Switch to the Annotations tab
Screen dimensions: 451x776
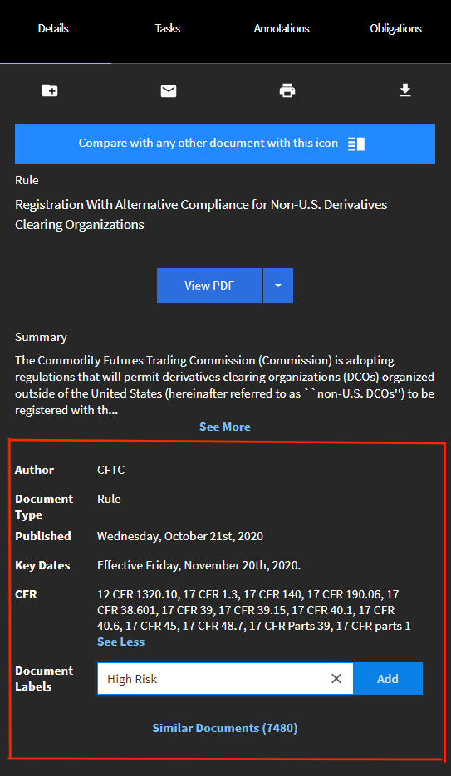pyautogui.click(x=282, y=28)
